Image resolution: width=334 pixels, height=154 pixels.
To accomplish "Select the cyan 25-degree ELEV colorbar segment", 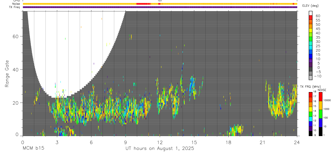I will [311, 48].
